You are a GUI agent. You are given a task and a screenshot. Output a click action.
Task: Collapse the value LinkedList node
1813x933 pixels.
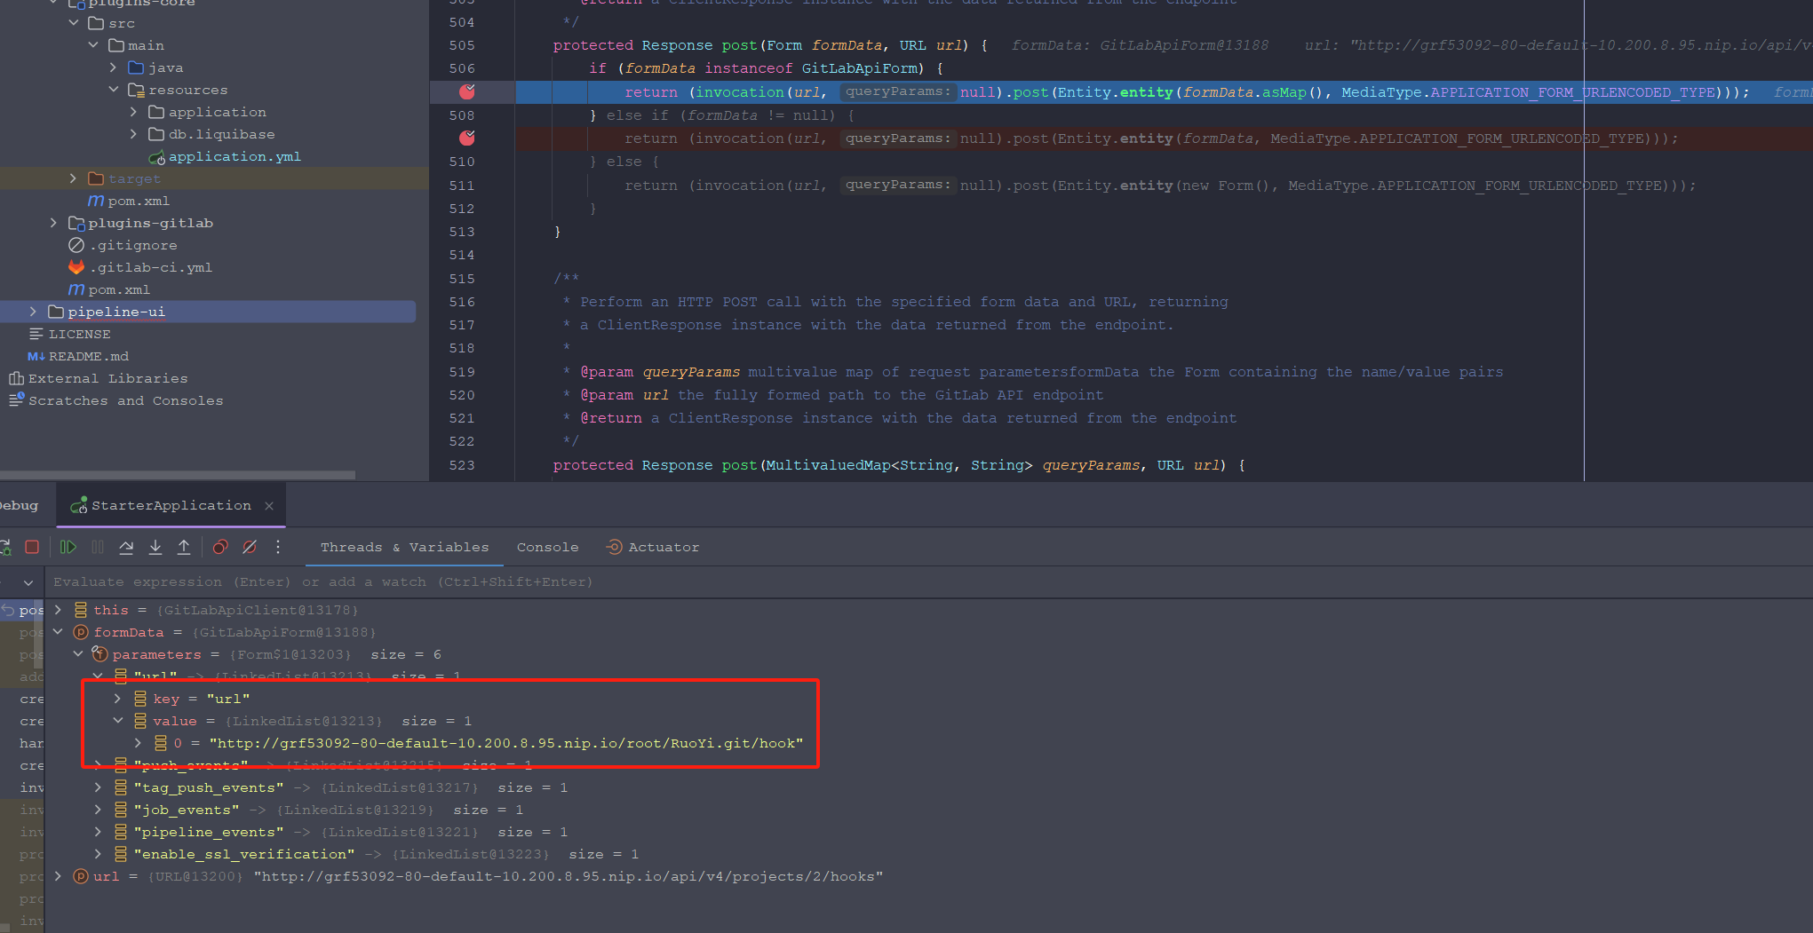[117, 721]
